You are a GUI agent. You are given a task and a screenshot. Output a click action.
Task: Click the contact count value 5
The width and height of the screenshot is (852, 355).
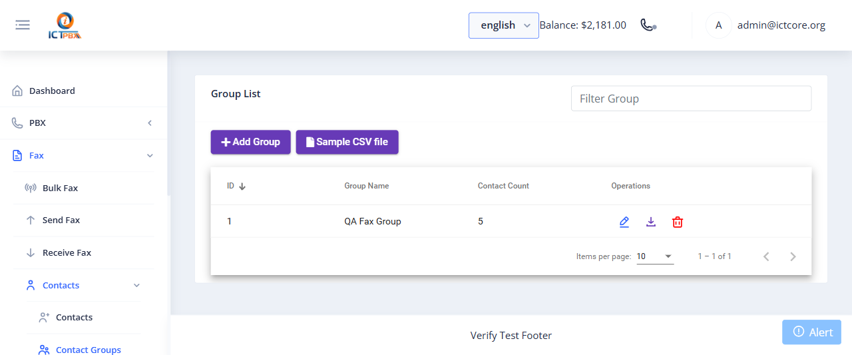point(481,221)
